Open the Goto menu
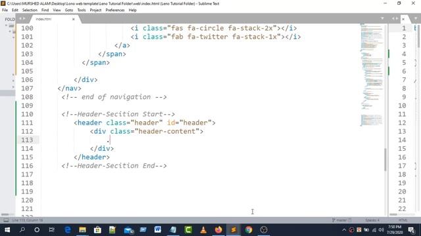 click(x=68, y=10)
